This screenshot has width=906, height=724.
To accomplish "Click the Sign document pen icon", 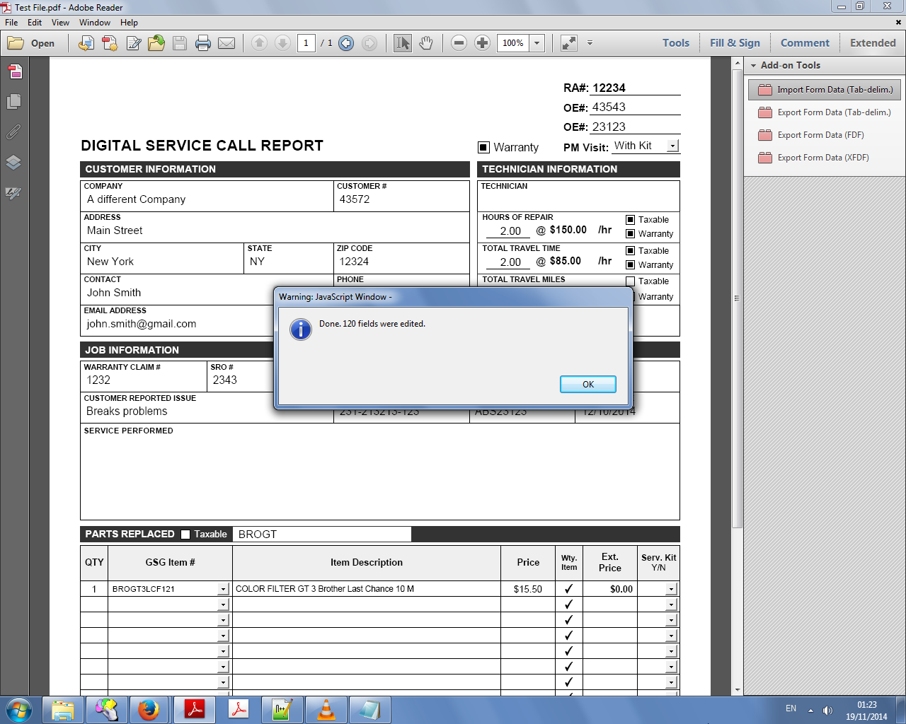I will (x=133, y=43).
